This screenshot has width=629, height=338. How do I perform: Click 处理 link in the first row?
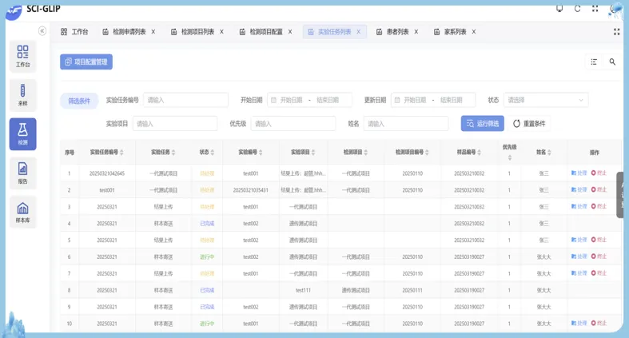click(x=579, y=173)
